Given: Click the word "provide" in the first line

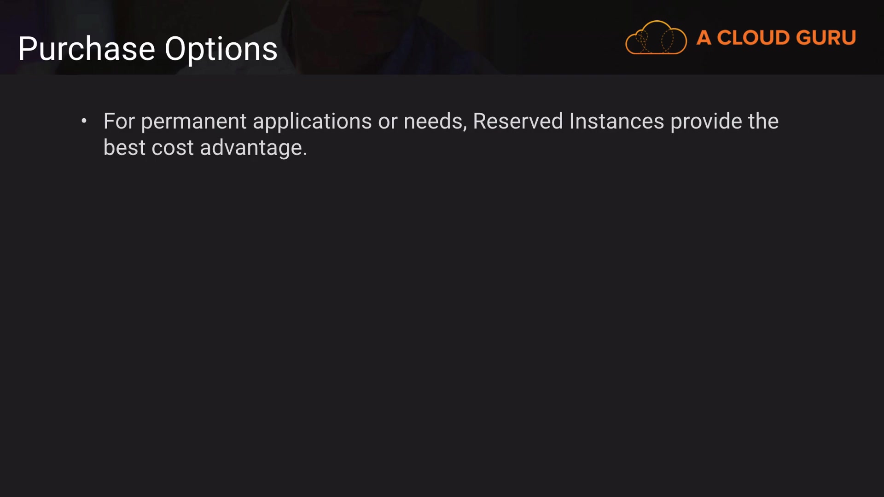Looking at the screenshot, I should pyautogui.click(x=706, y=122).
